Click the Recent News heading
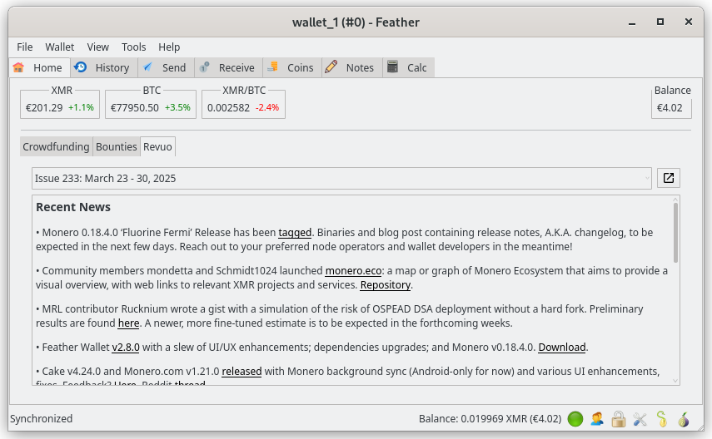Screen dimensions: 712x439 (73, 207)
